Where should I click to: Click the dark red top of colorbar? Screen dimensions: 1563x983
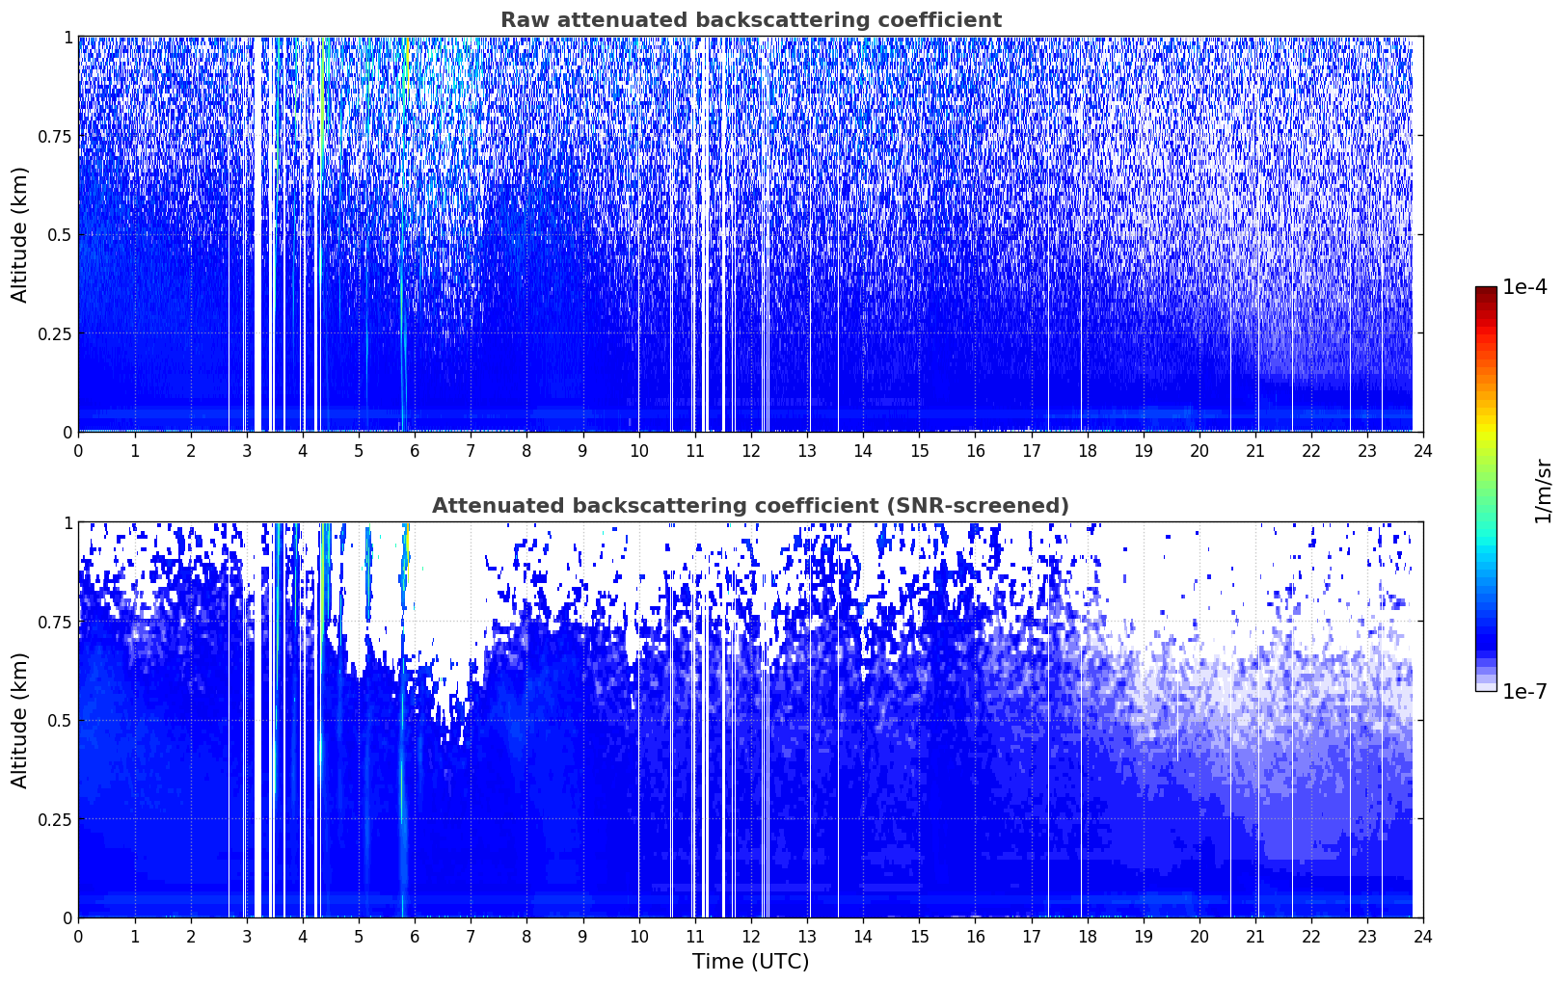tap(1486, 292)
